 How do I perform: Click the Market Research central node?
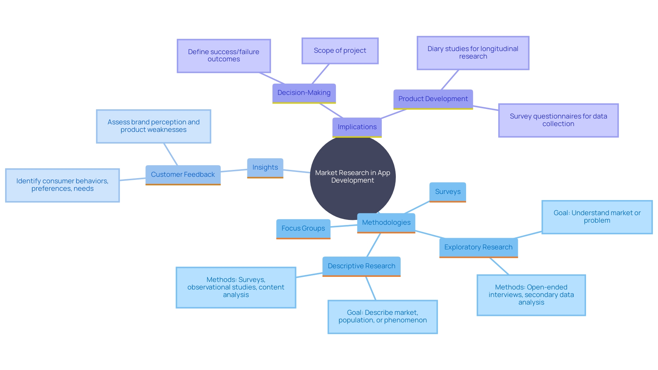353,181
